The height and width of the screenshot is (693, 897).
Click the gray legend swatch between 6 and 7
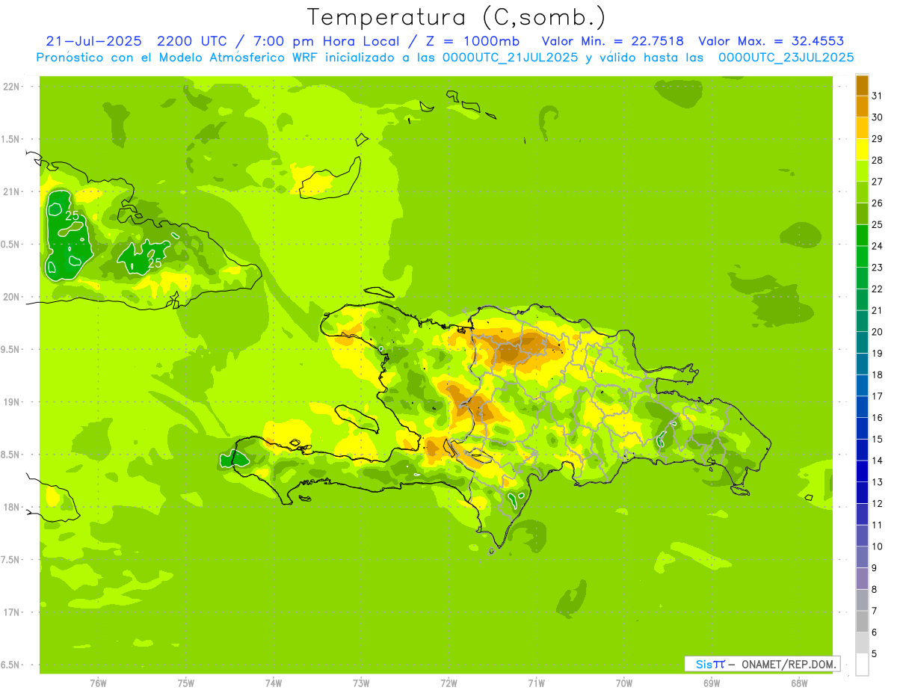click(x=862, y=621)
